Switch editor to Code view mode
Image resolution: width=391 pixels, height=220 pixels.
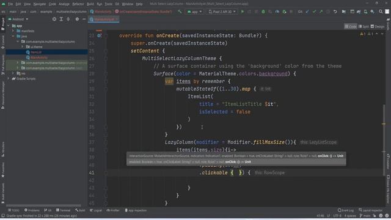point(351,26)
